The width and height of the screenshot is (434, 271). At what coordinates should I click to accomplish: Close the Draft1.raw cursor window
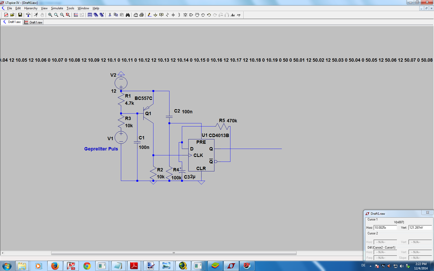click(428, 212)
